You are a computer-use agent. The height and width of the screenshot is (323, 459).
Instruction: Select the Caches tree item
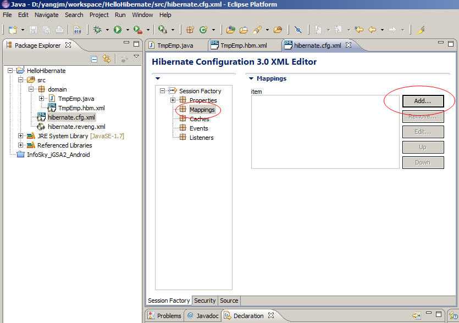tap(200, 119)
